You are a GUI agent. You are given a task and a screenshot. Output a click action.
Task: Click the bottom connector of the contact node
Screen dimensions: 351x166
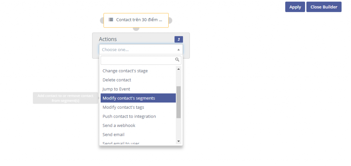click(x=136, y=29)
